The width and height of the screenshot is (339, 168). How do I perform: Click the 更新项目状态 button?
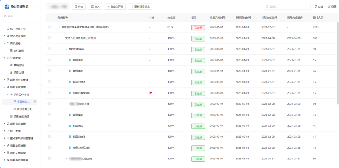[x=140, y=7]
